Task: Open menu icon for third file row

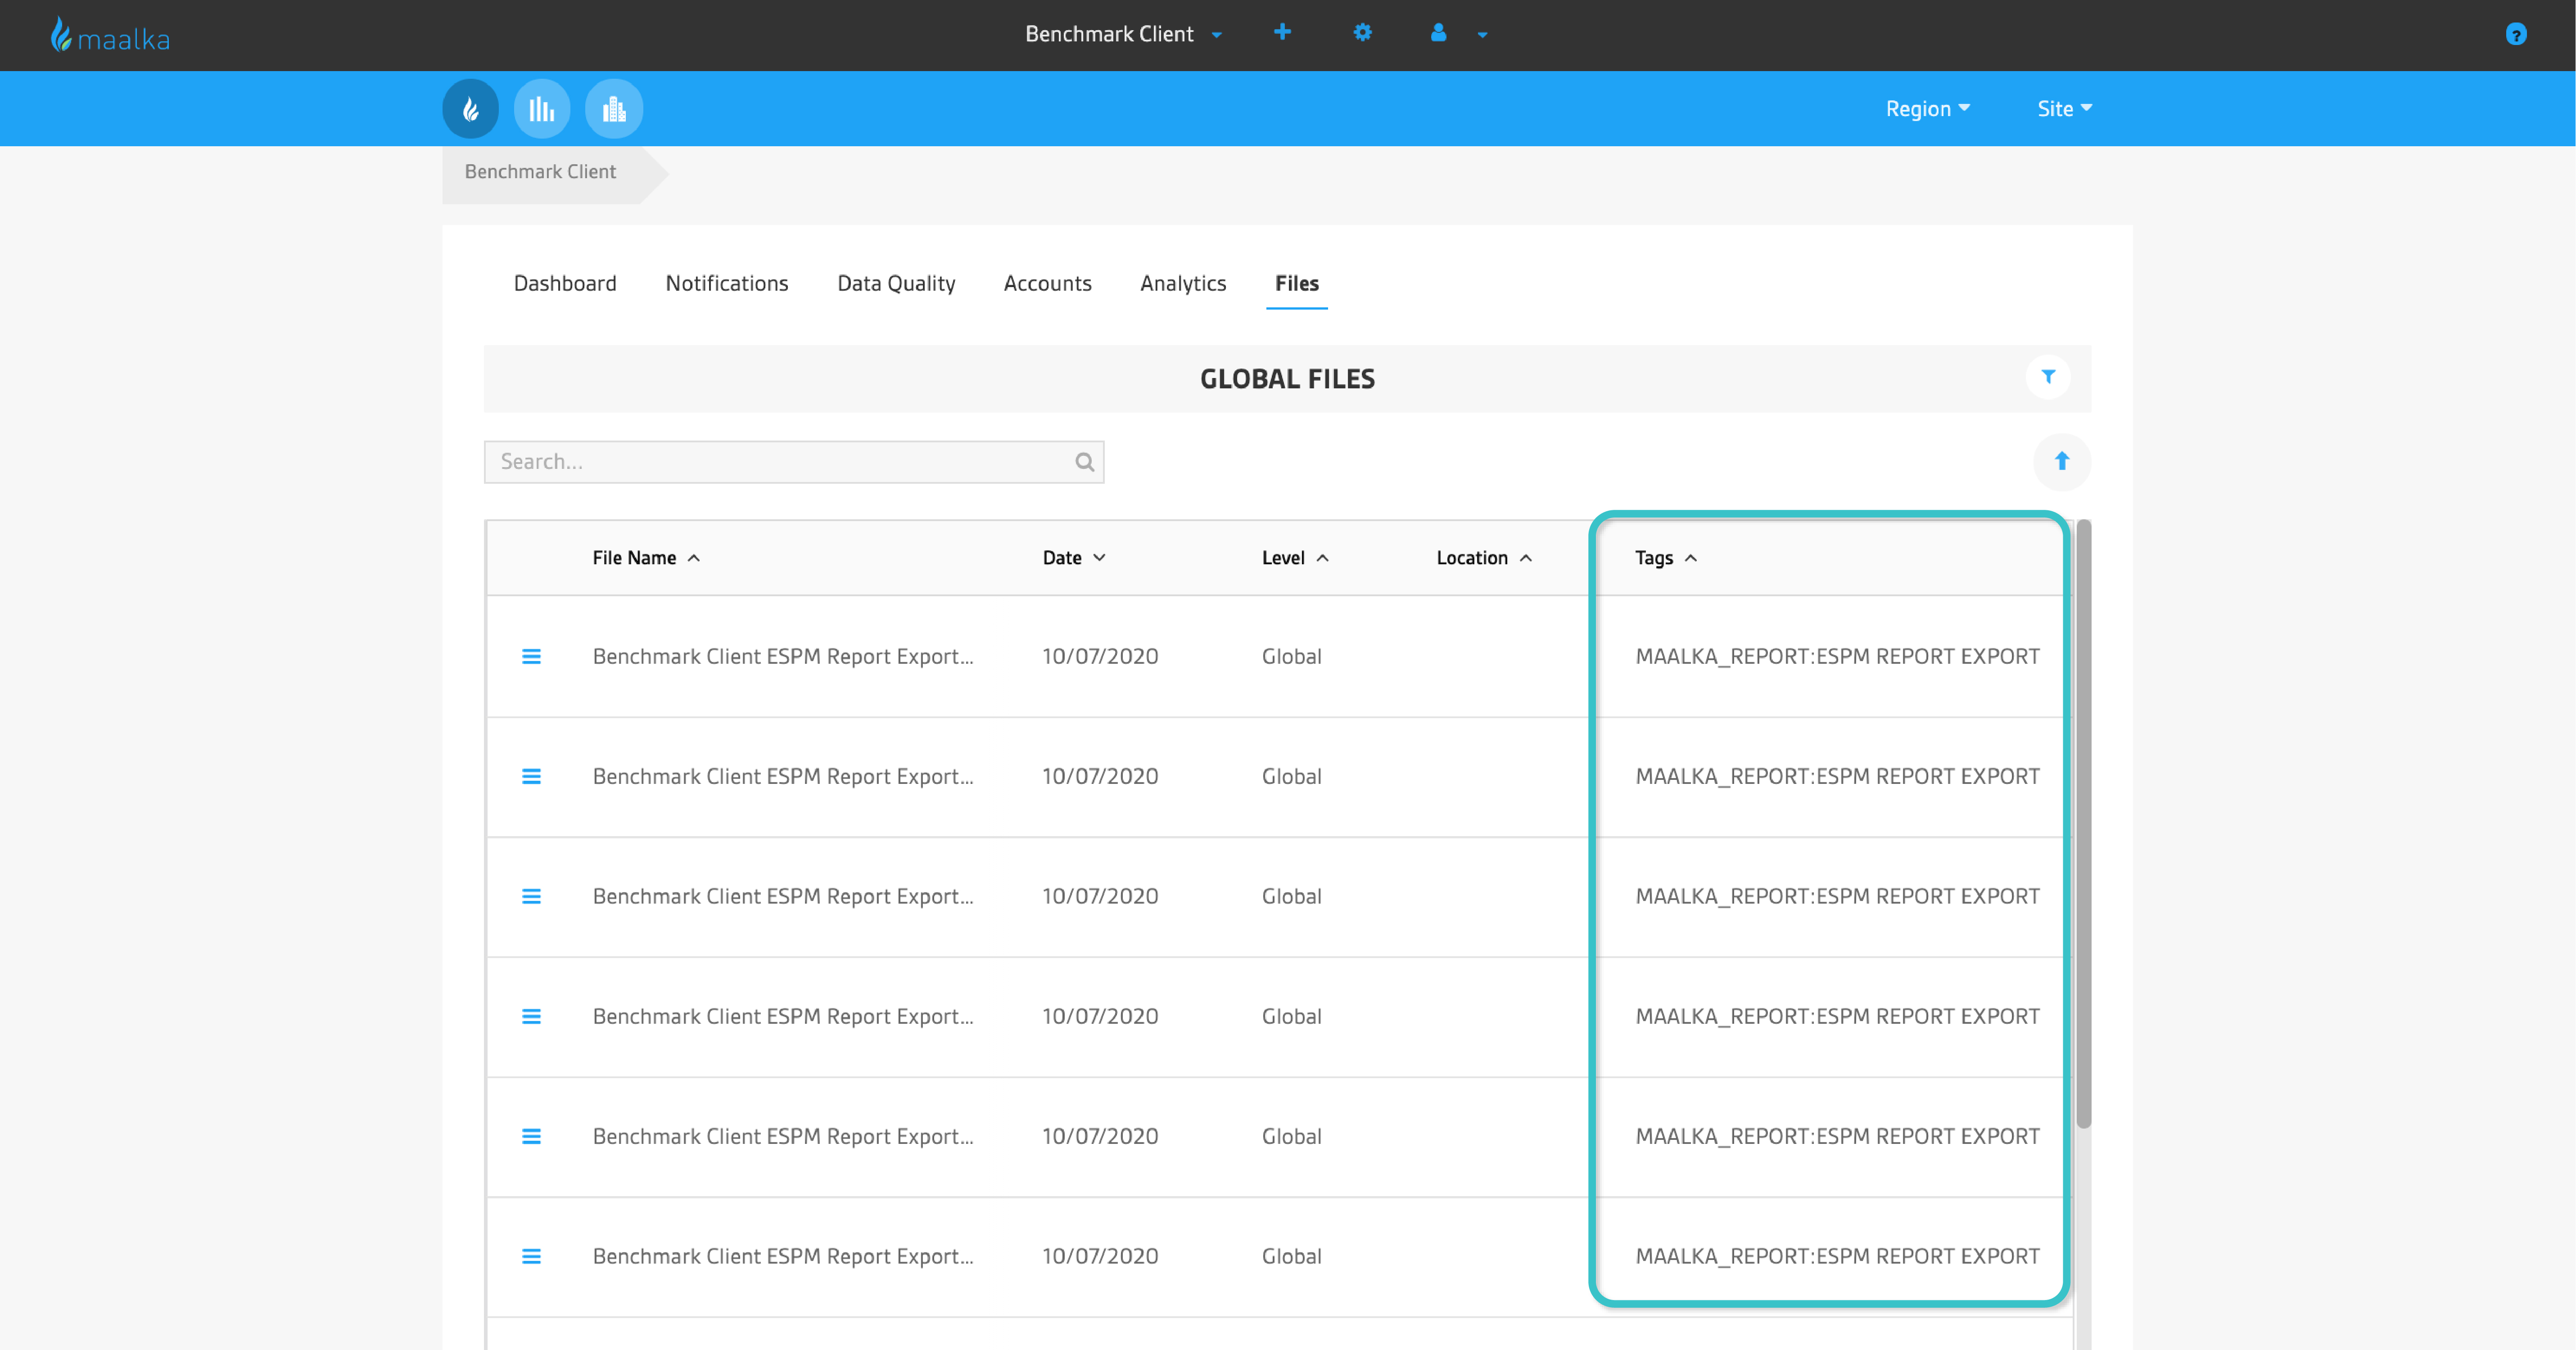Action: (x=531, y=896)
